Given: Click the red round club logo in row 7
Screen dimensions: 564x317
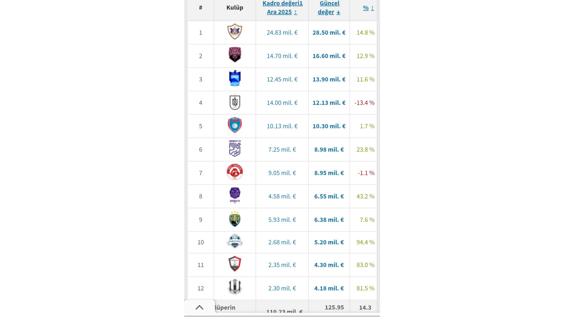Looking at the screenshot, I should coord(235,172).
